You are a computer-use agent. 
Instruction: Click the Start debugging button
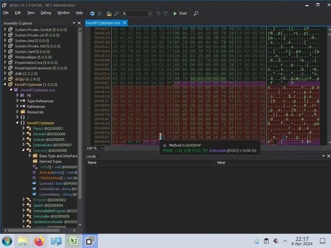[180, 14]
